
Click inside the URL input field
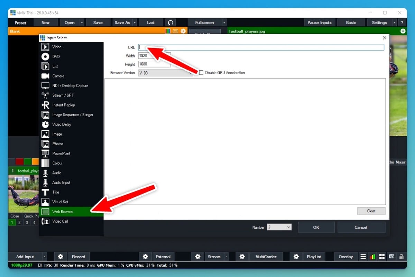point(242,47)
